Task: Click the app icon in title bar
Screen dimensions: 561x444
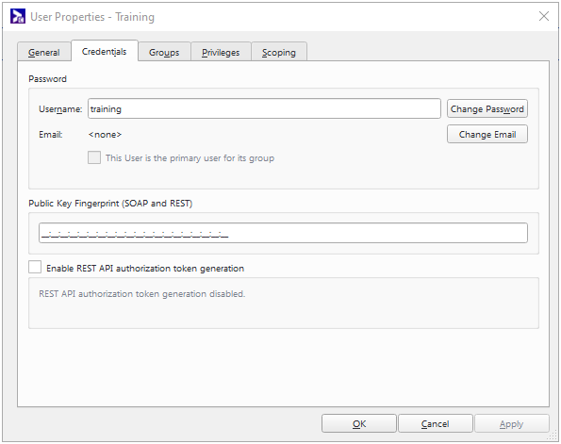Action: tap(18, 16)
